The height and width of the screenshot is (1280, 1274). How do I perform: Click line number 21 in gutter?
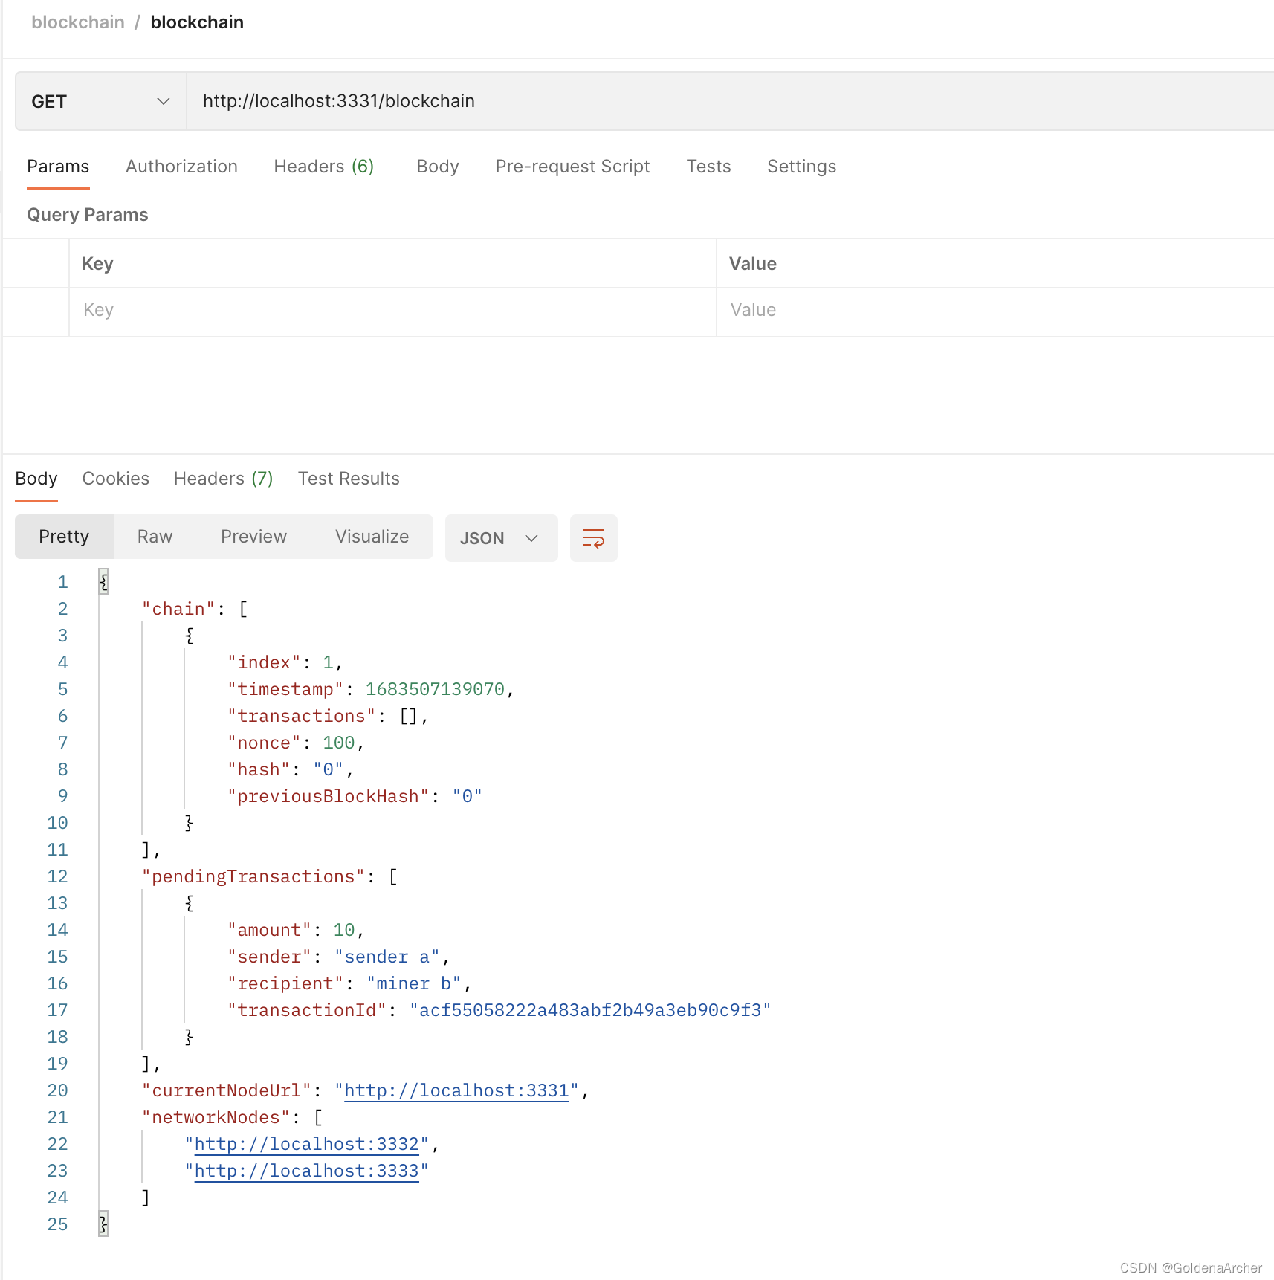coord(57,1117)
